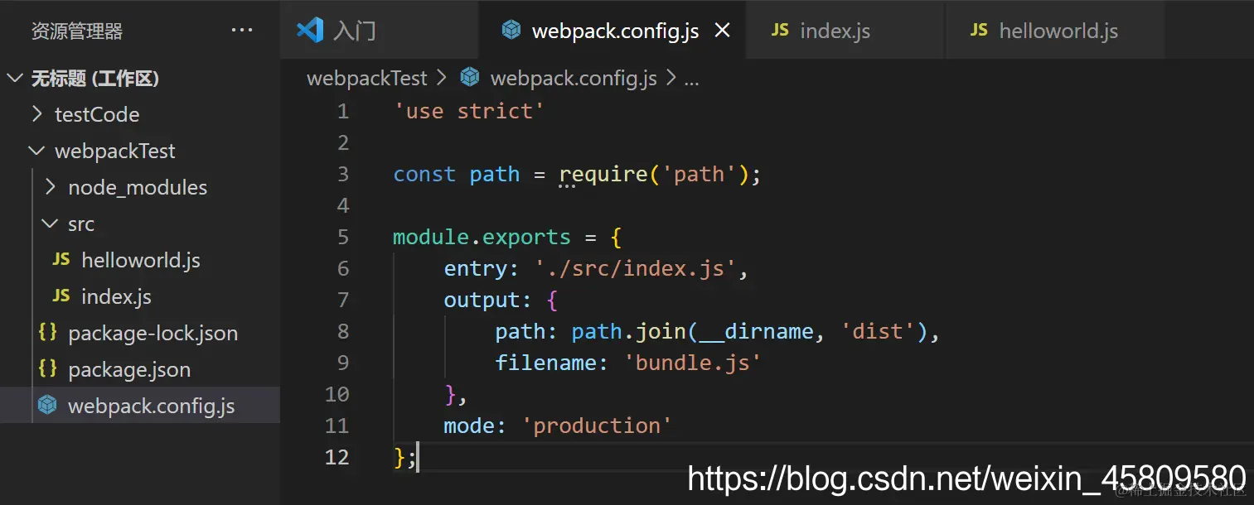Collapse the 无标题 (工作区) workspace root

(x=15, y=78)
